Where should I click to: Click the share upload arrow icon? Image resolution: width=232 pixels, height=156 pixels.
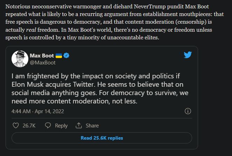tap(79, 125)
